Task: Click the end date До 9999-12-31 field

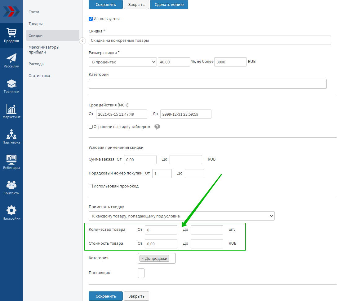Action: (186, 114)
